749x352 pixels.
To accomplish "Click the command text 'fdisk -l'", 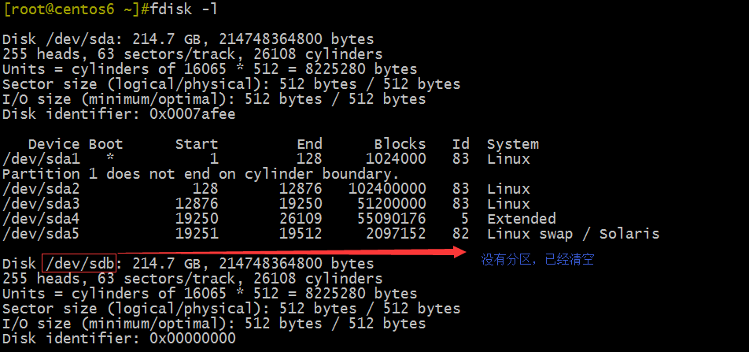I will pyautogui.click(x=184, y=9).
